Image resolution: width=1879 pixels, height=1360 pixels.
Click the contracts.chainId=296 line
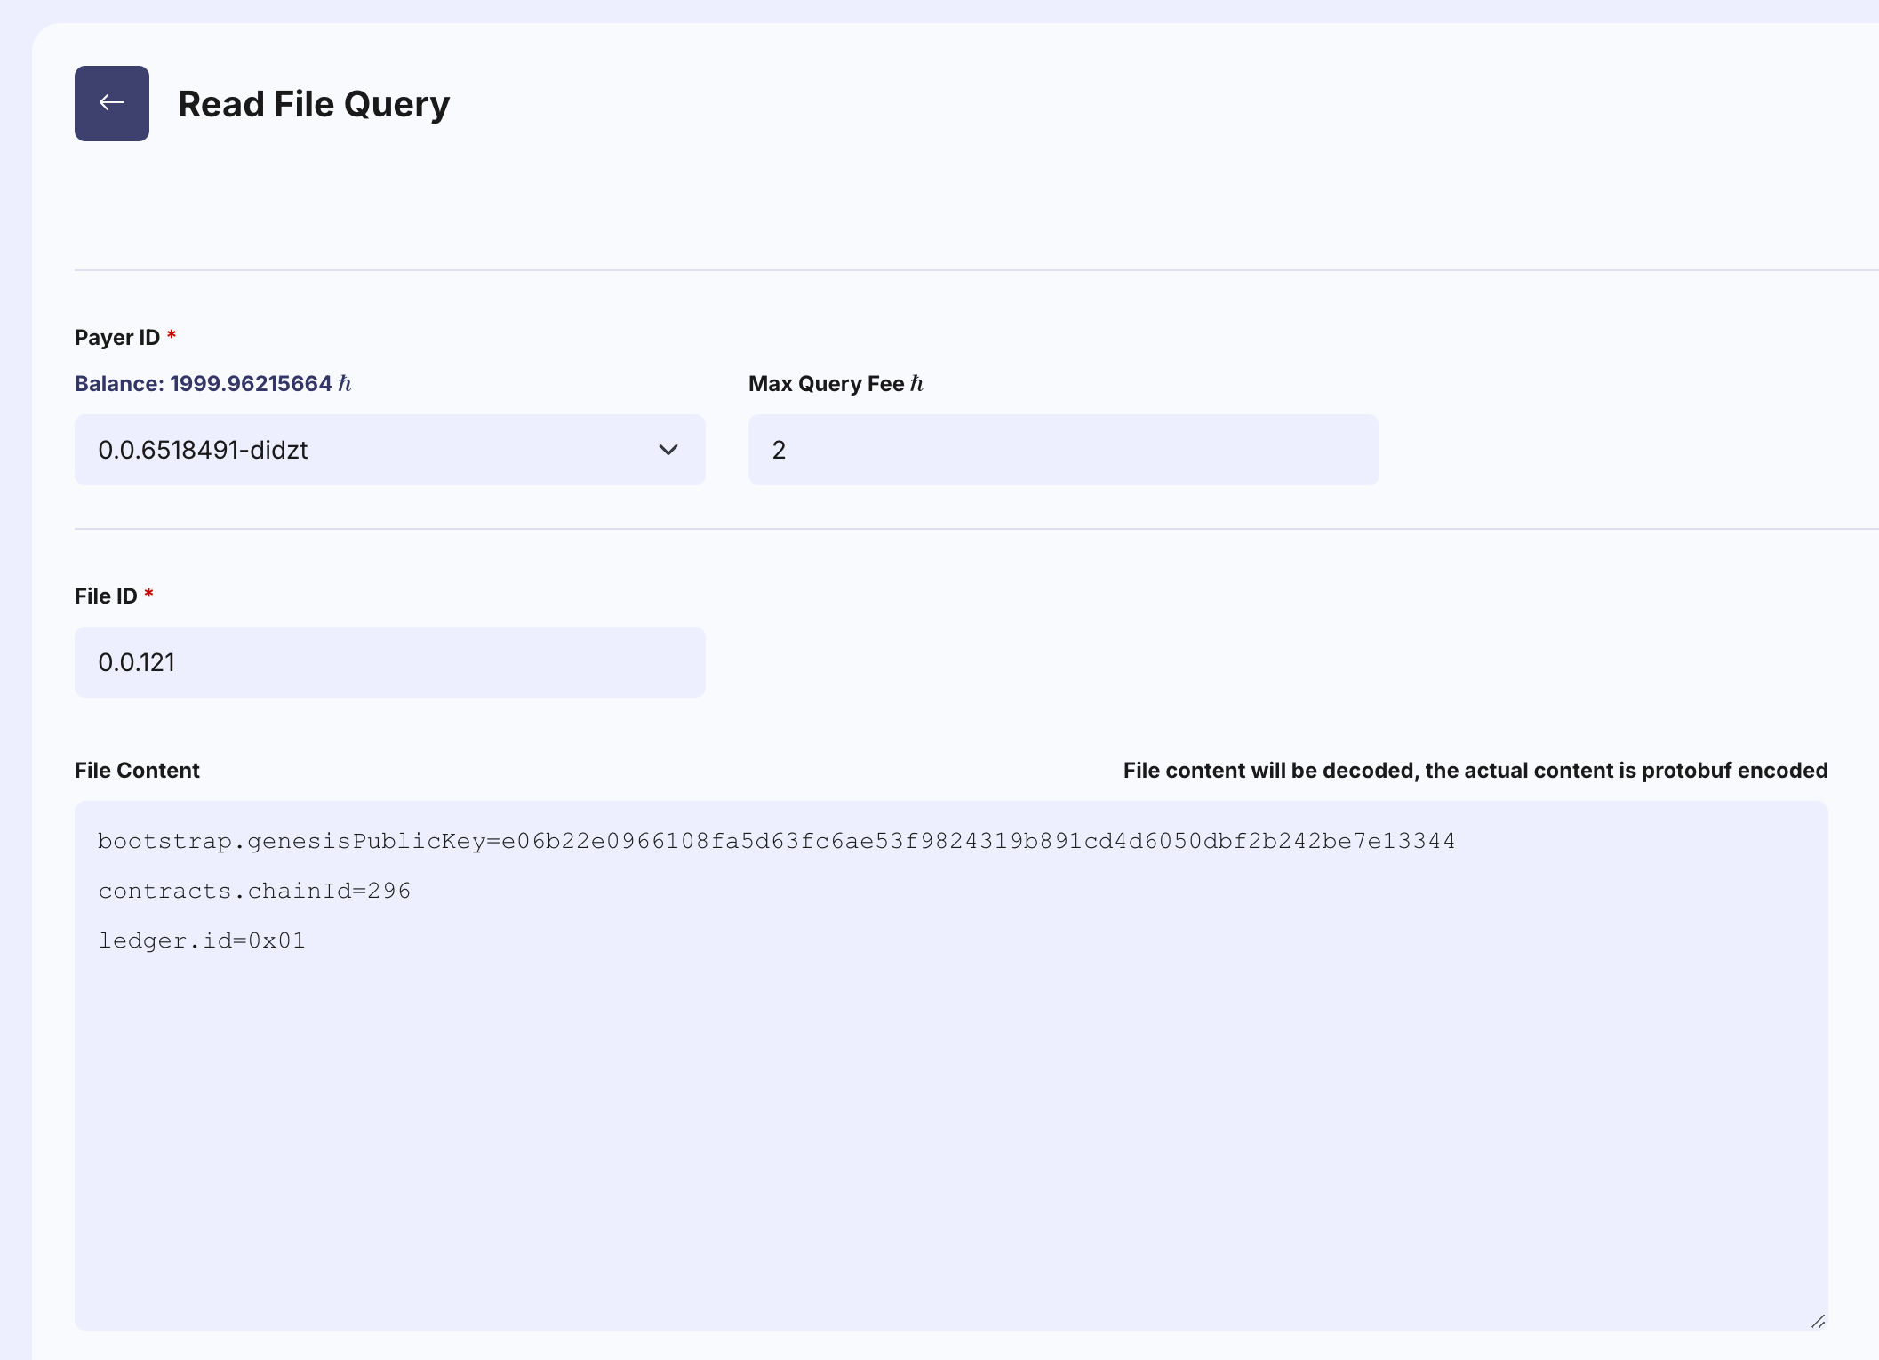pos(254,891)
